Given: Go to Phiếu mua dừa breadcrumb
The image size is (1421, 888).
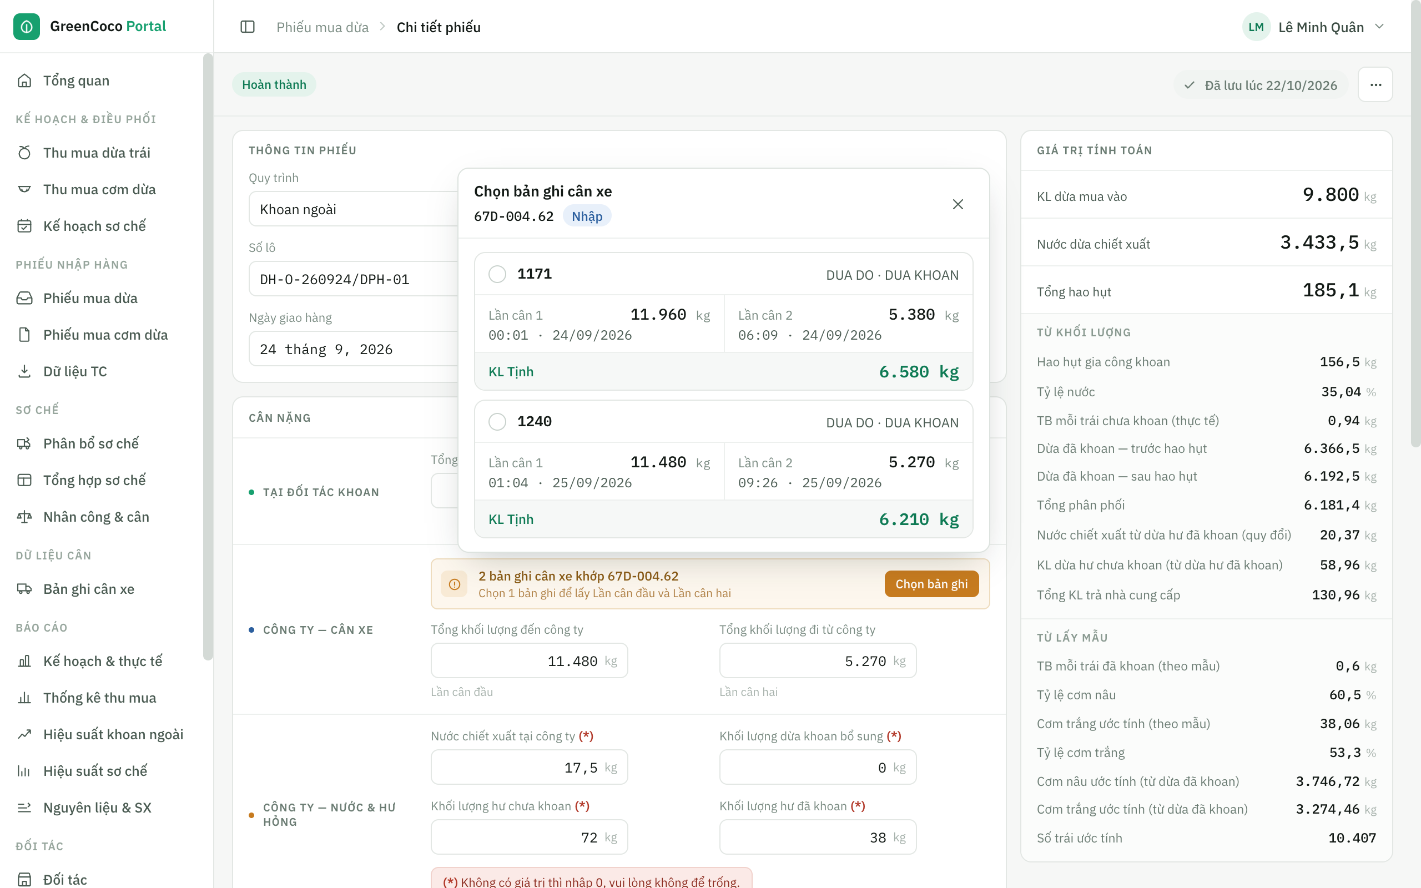Looking at the screenshot, I should click(323, 27).
